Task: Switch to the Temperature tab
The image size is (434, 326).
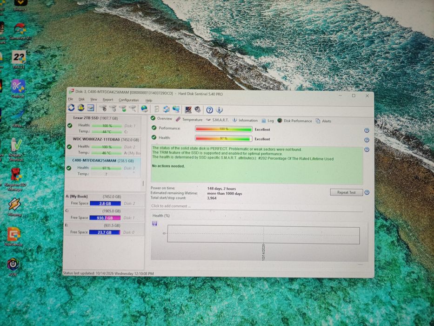Action: tap(189, 120)
